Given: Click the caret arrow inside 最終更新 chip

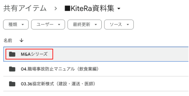Looking at the screenshot, I should (96, 25).
